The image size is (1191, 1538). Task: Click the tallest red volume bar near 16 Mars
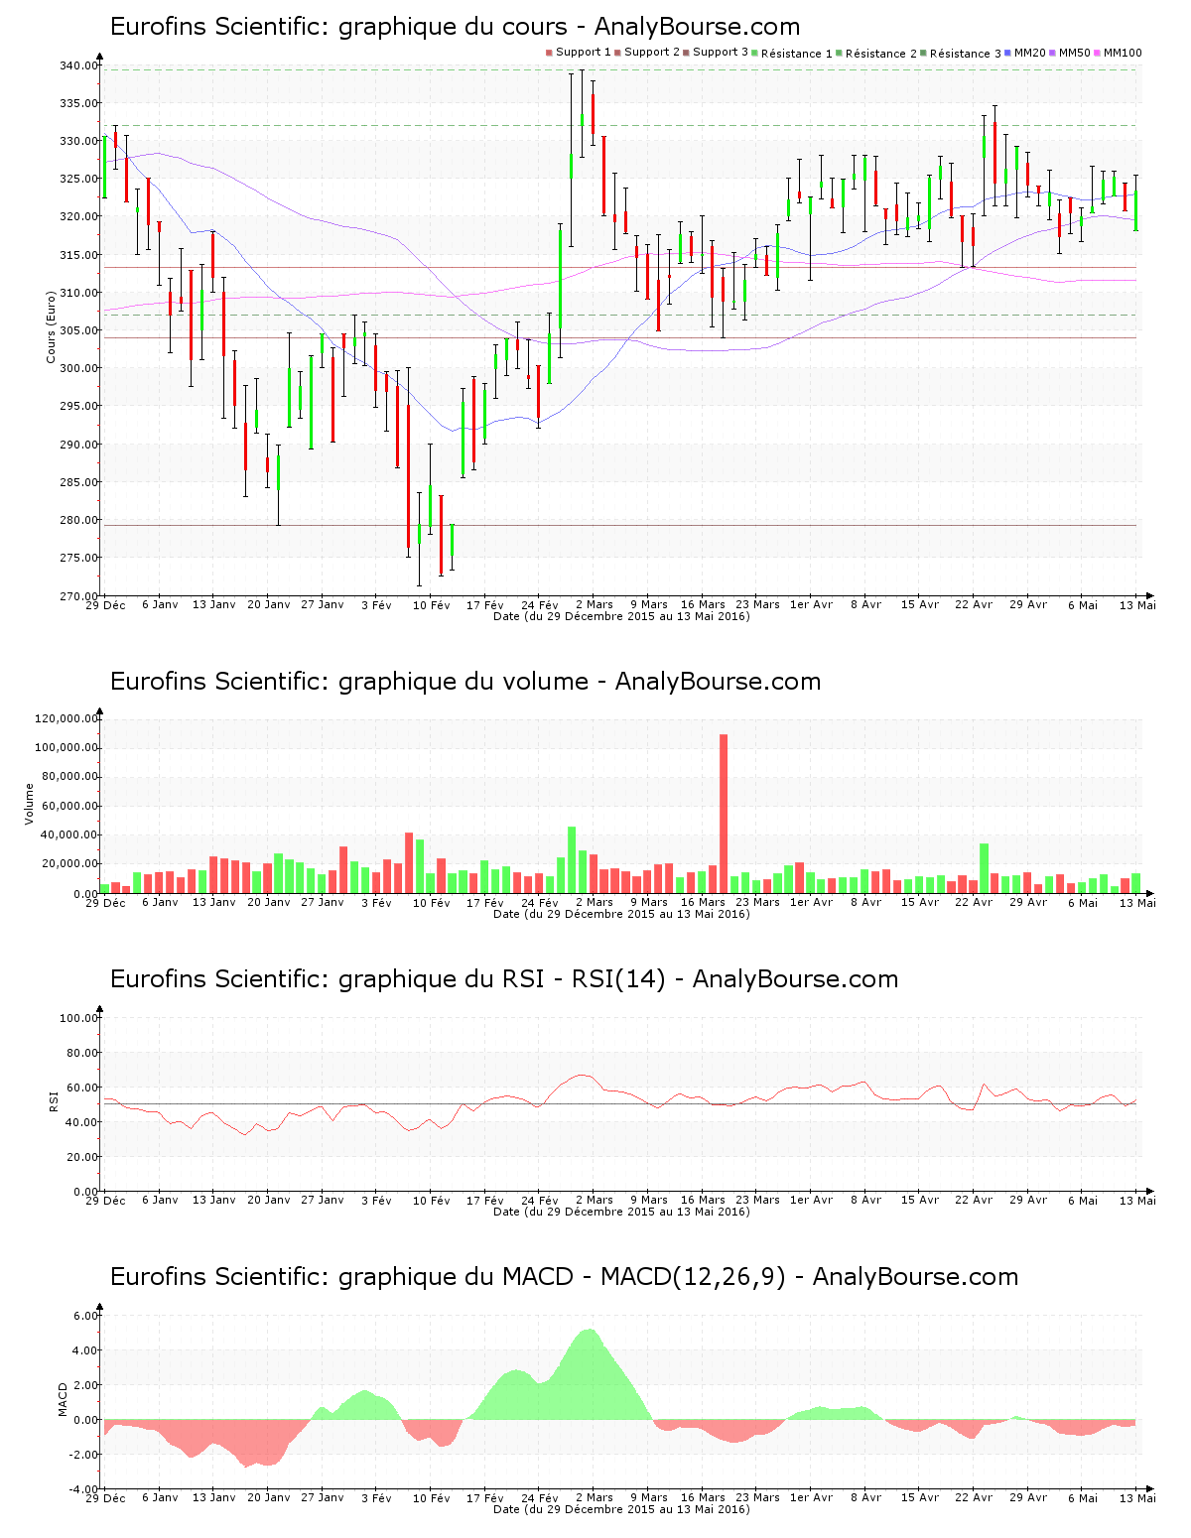[724, 814]
